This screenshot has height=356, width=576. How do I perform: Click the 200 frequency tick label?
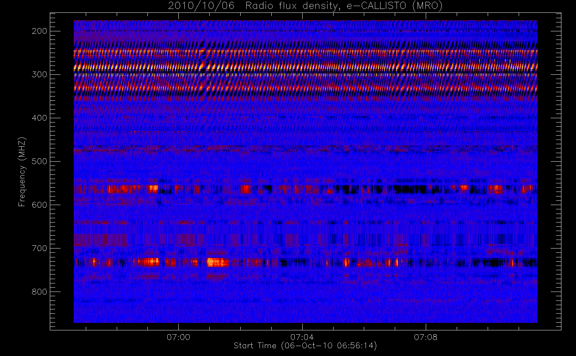pos(40,31)
